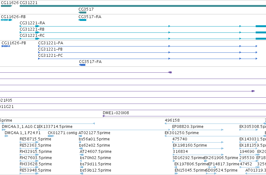Click the DMG4A.1_1.P24.F1 label
Screen dimensions: 266x175
23,133
